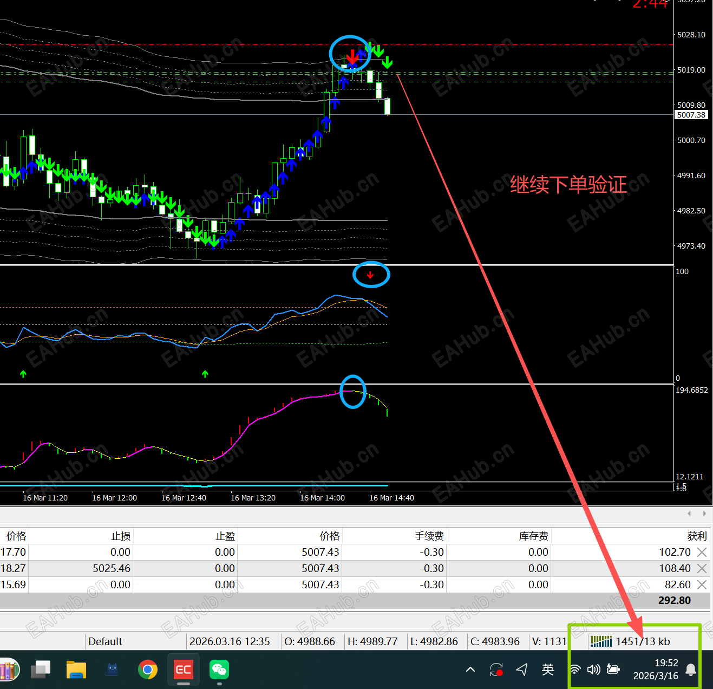The height and width of the screenshot is (689, 713).
Task: Expand the hidden system tray icons
Action: tap(470, 669)
